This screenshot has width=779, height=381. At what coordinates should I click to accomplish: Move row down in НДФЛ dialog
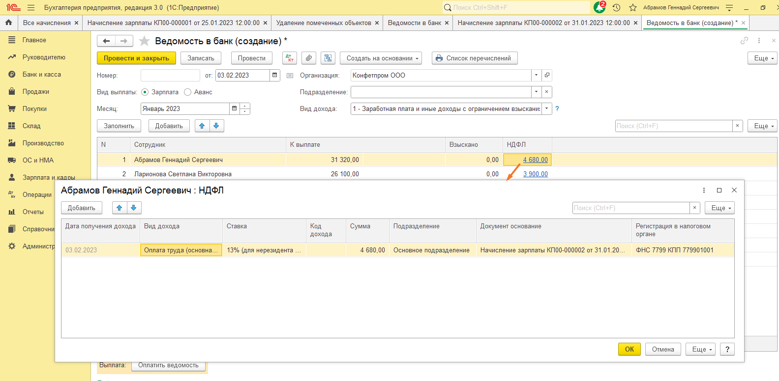134,208
